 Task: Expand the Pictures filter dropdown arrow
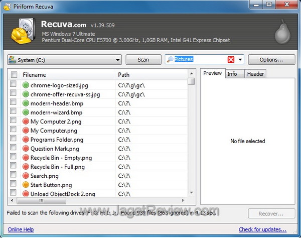point(240,60)
